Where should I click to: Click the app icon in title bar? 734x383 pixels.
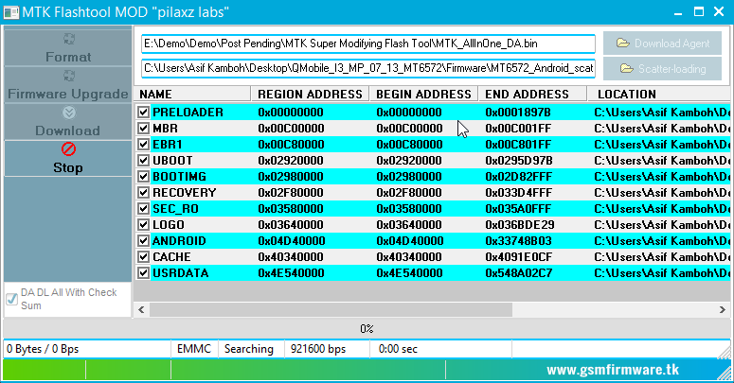[x=11, y=12]
